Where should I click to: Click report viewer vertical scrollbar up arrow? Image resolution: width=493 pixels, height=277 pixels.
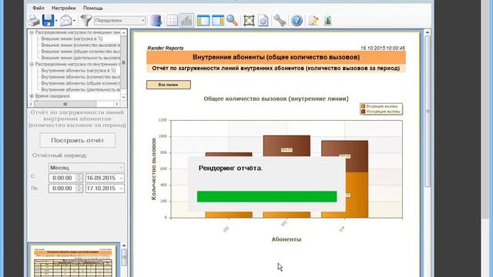point(428,32)
